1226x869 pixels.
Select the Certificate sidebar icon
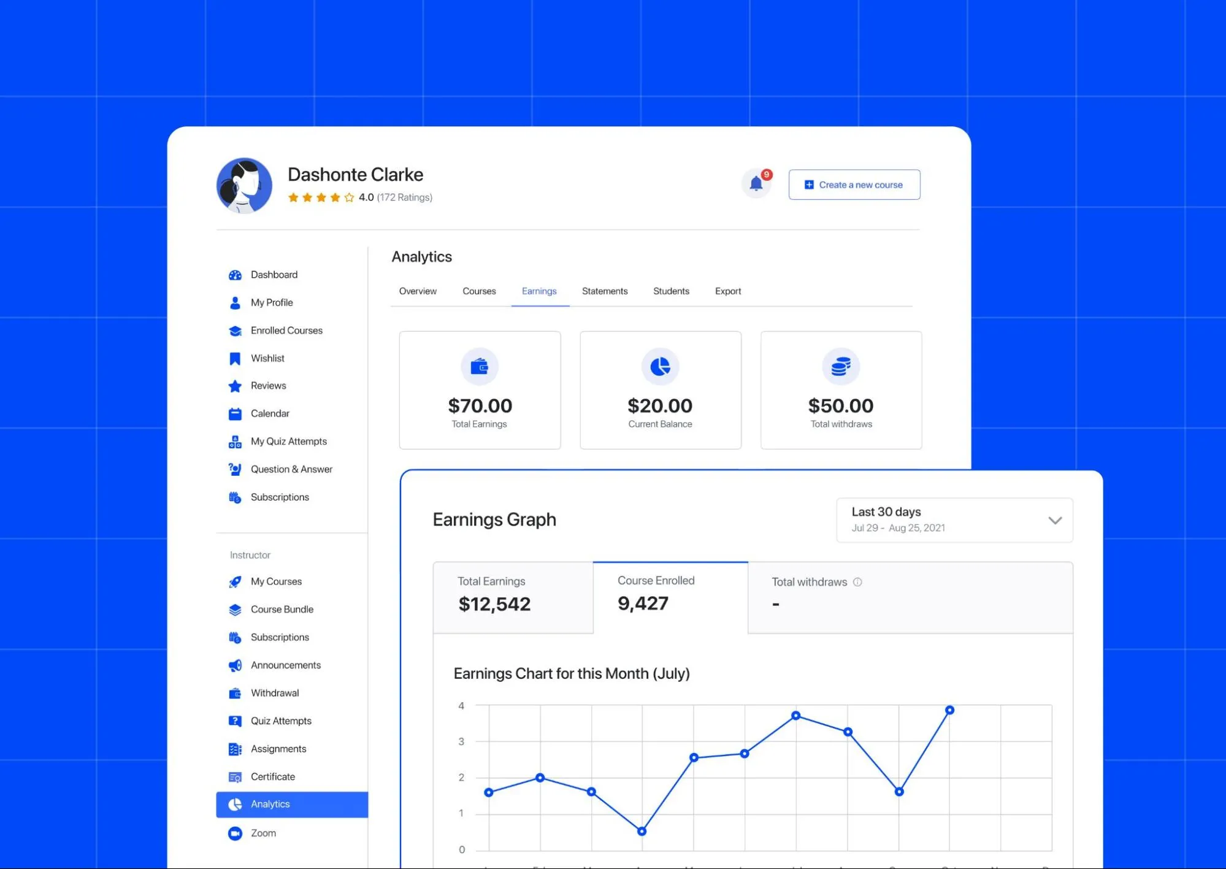pos(234,776)
